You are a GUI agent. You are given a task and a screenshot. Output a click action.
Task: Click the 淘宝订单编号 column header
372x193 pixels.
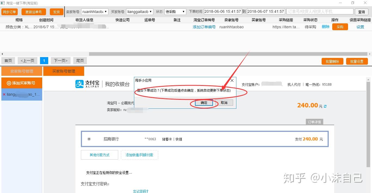click(x=204, y=20)
